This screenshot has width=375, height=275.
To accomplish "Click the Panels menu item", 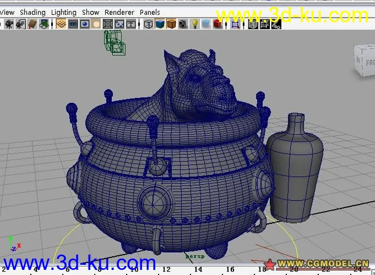I will click(150, 12).
